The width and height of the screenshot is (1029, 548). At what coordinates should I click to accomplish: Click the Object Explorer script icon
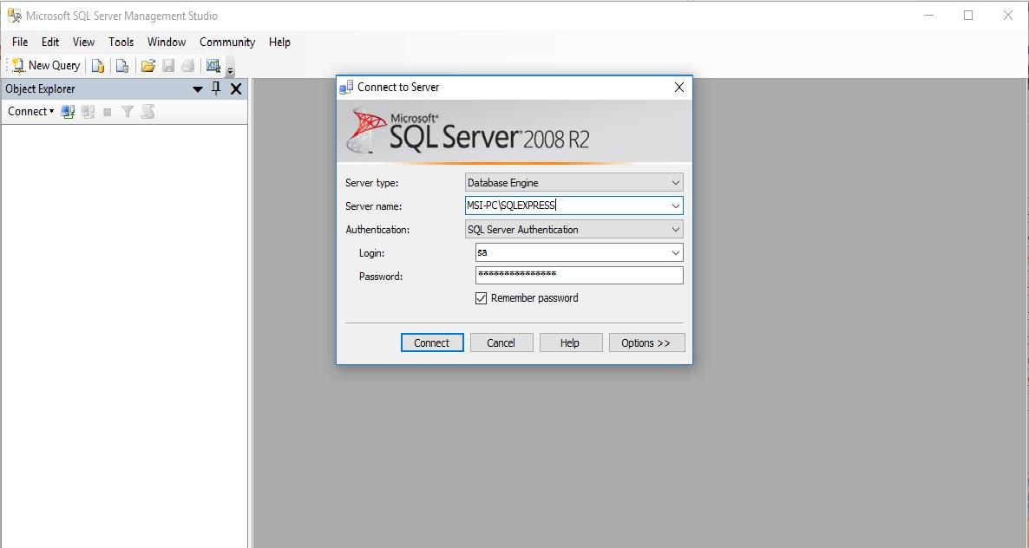148,112
